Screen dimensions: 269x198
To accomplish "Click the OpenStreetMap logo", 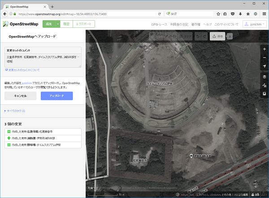I will [21, 24].
